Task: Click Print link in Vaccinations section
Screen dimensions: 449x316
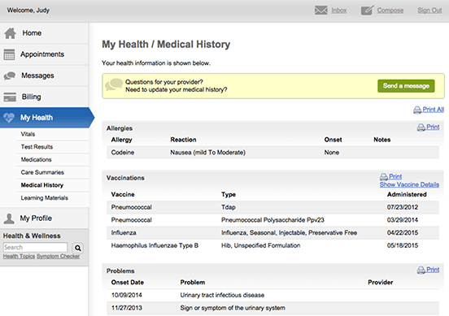Action: click(x=395, y=176)
